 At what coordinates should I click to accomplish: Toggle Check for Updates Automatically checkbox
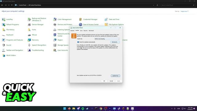78,42
